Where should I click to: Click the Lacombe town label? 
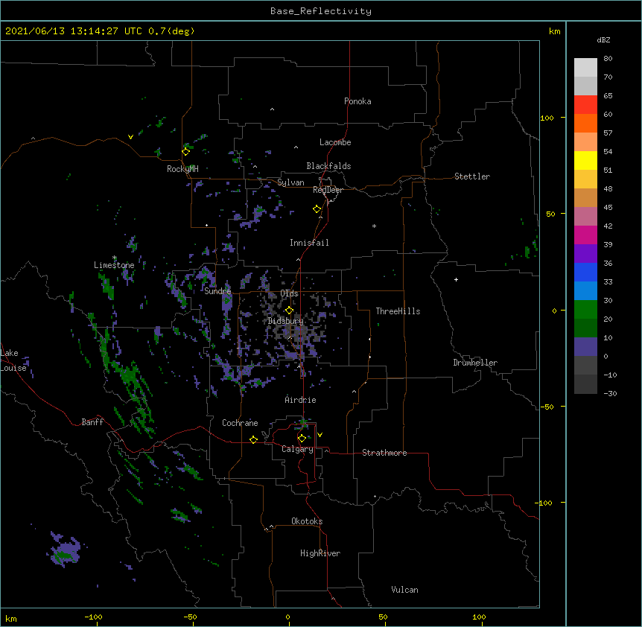click(x=335, y=142)
